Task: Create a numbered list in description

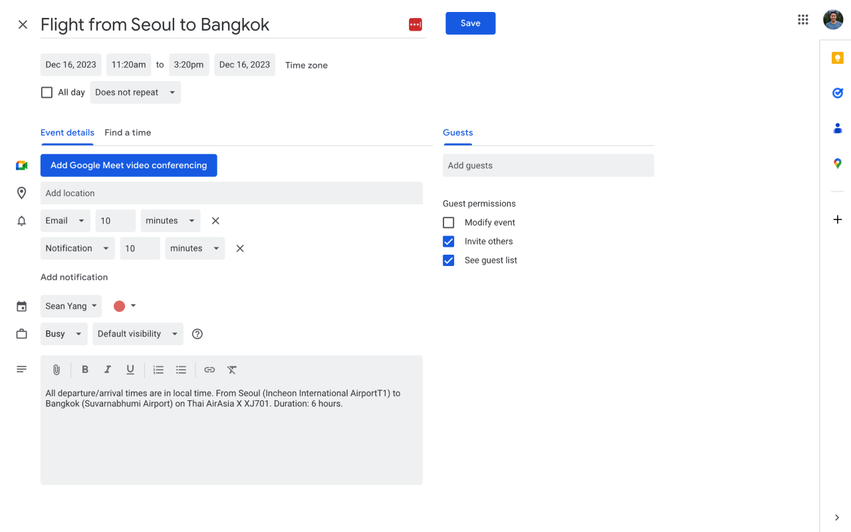Action: click(x=158, y=369)
